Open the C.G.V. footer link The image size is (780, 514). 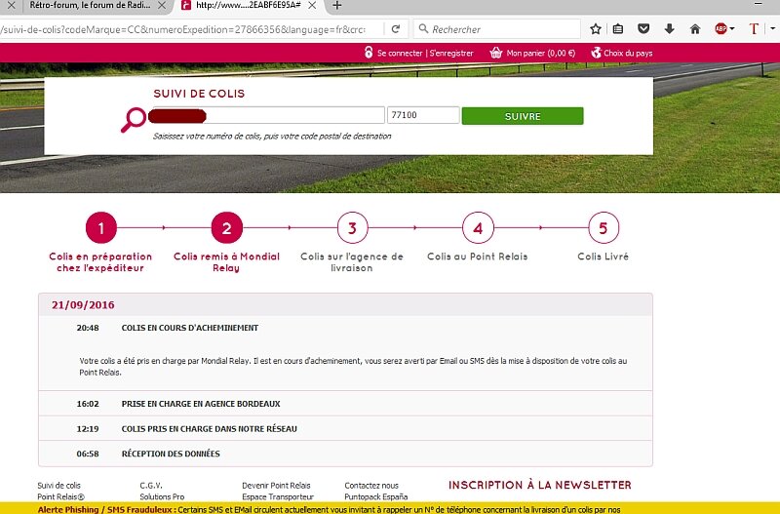(x=151, y=485)
